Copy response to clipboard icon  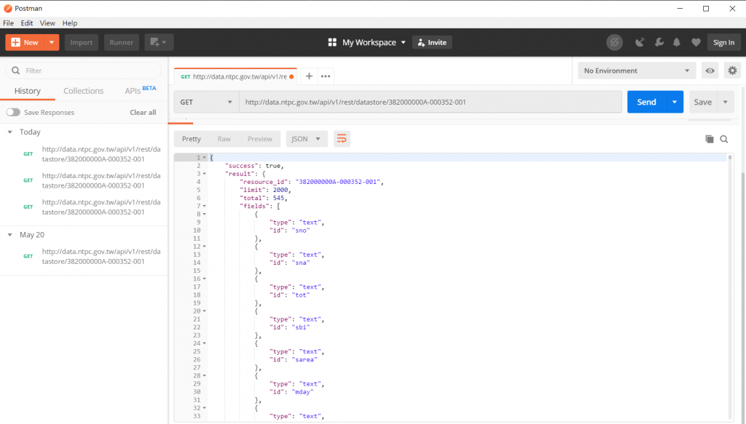point(709,139)
